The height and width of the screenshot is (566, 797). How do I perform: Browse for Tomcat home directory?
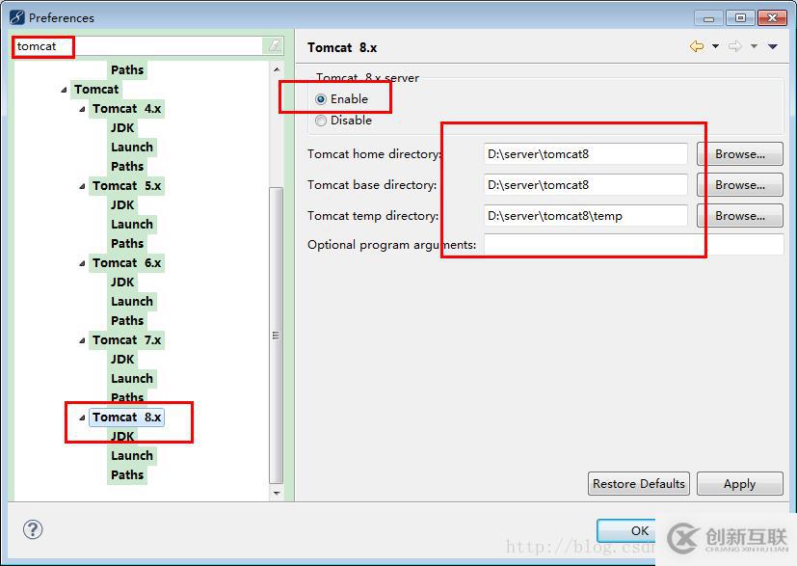[x=739, y=154]
